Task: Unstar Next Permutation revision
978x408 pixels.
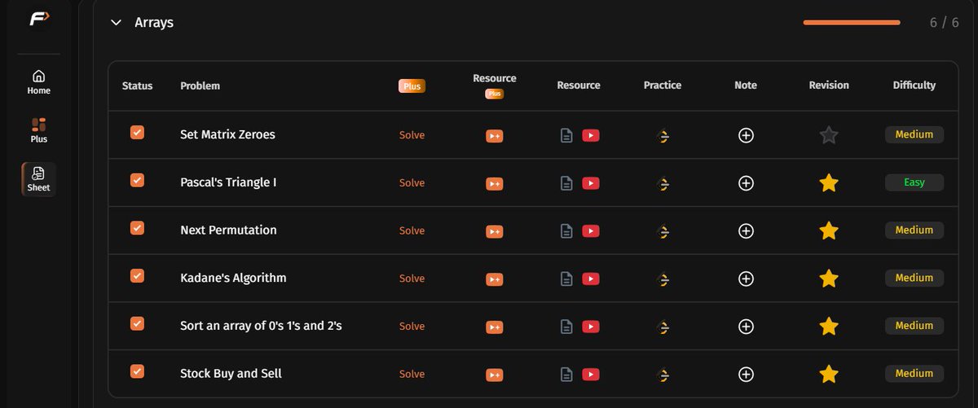Action: coord(829,230)
